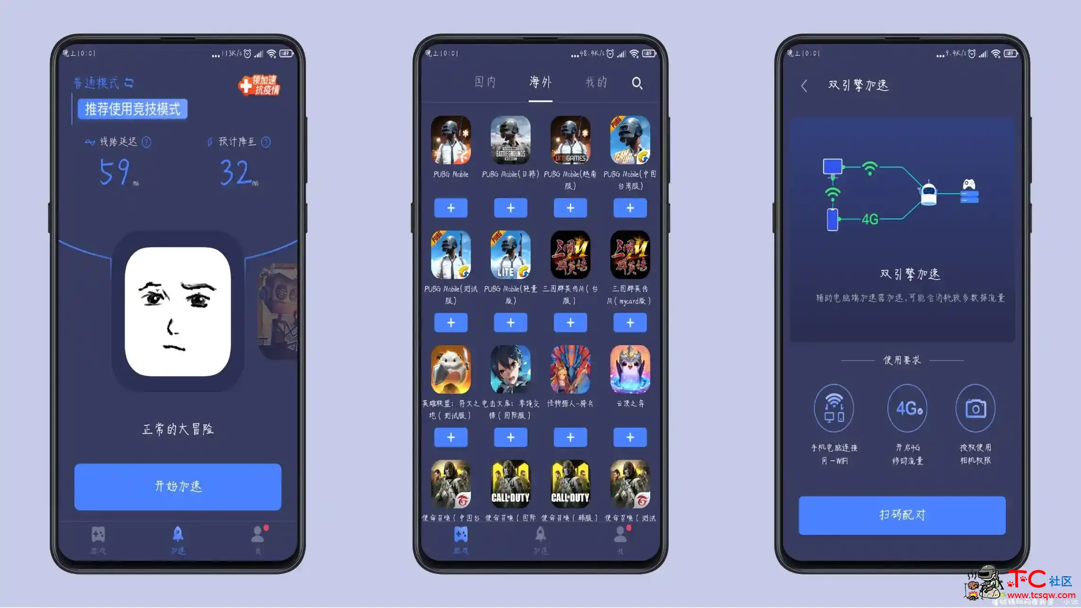1081x608 pixels.
Task: Click 开始加速 button to start acceleration
Action: click(180, 486)
